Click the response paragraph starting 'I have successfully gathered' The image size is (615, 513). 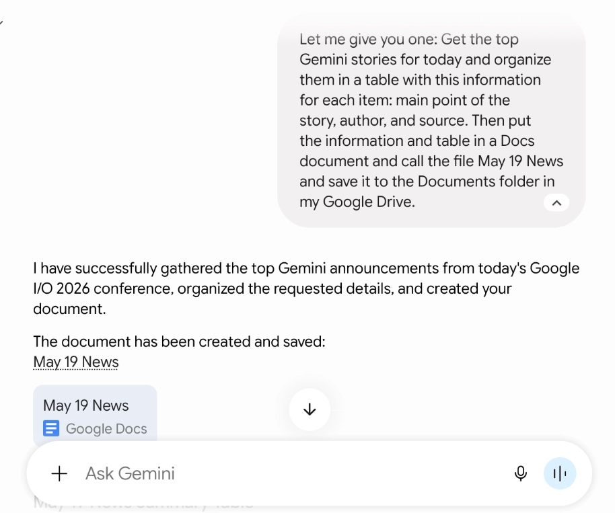(x=306, y=288)
